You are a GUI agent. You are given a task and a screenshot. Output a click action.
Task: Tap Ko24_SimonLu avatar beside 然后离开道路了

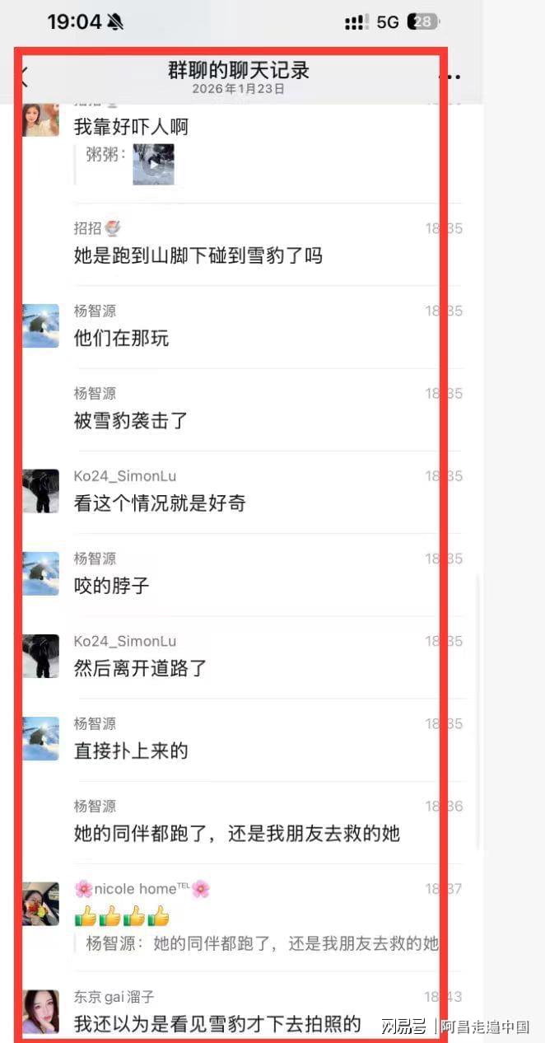pos(40,656)
